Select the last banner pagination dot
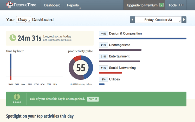 coord(20,102)
